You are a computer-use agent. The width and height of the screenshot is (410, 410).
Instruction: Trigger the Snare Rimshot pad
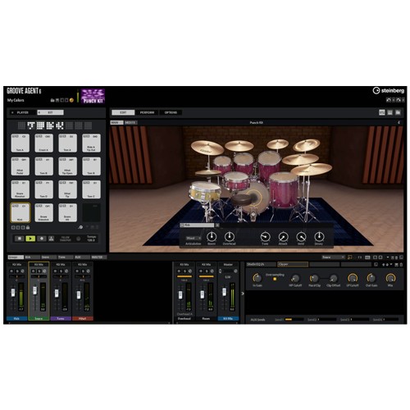(x=20, y=189)
